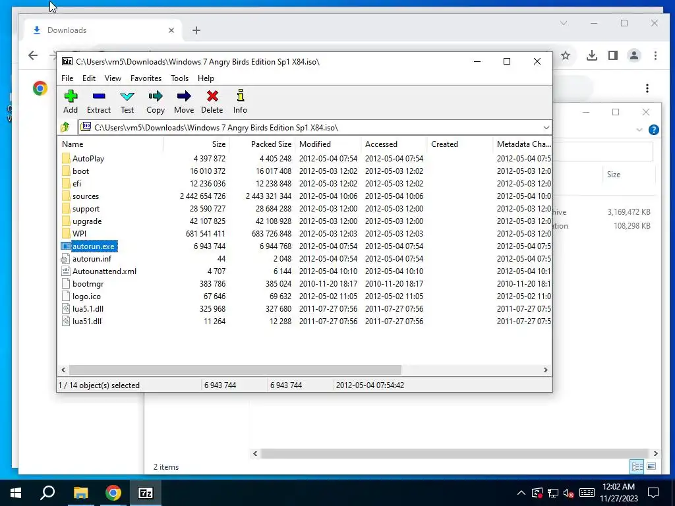Select the Copy toolbar icon
The image size is (675, 506).
[156, 101]
